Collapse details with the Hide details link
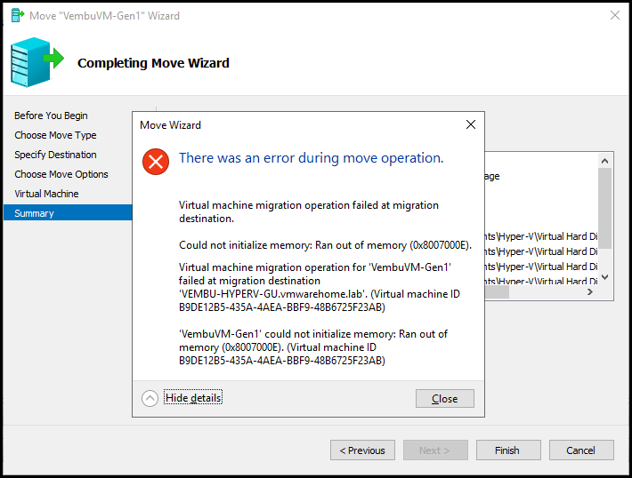Screen dimensions: 632x478 click(193, 397)
